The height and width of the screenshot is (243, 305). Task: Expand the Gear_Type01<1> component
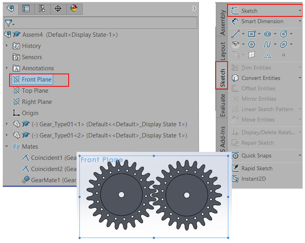[x=7, y=124]
